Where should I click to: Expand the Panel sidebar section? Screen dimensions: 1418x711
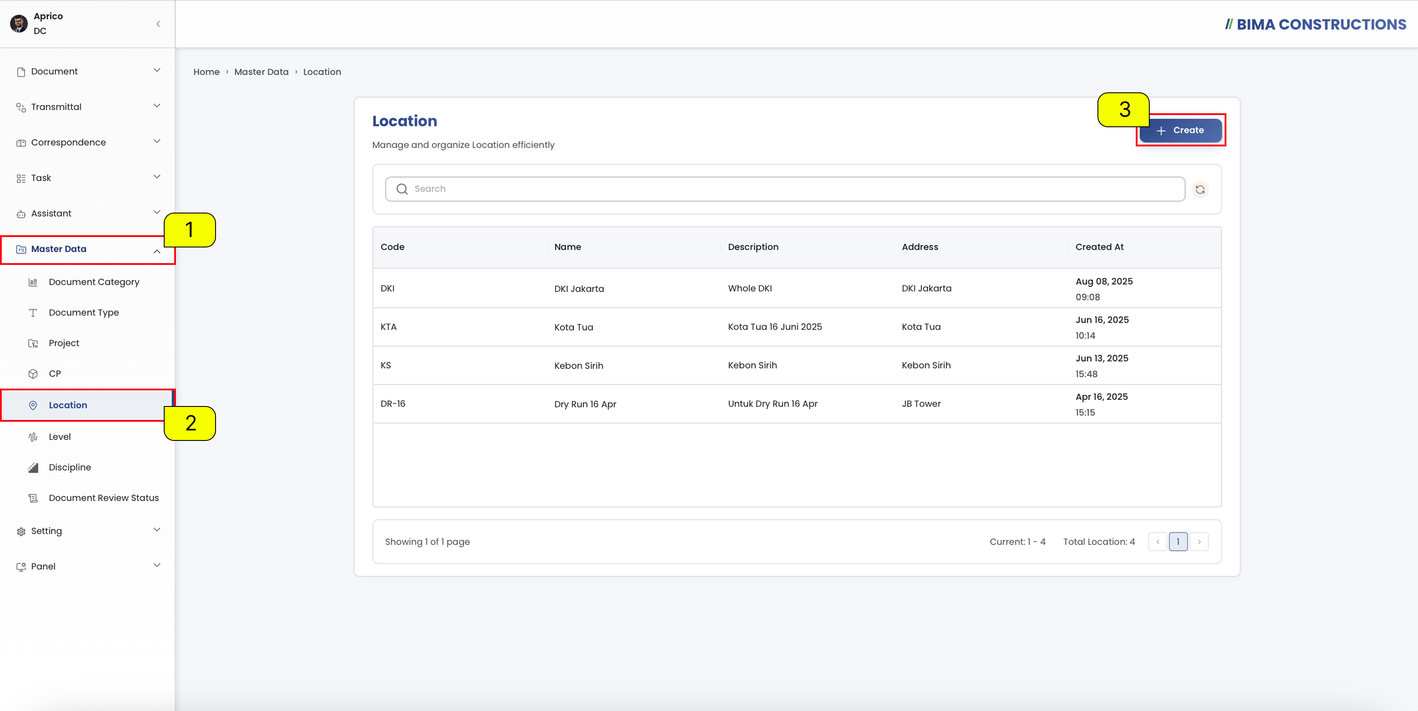(x=88, y=566)
